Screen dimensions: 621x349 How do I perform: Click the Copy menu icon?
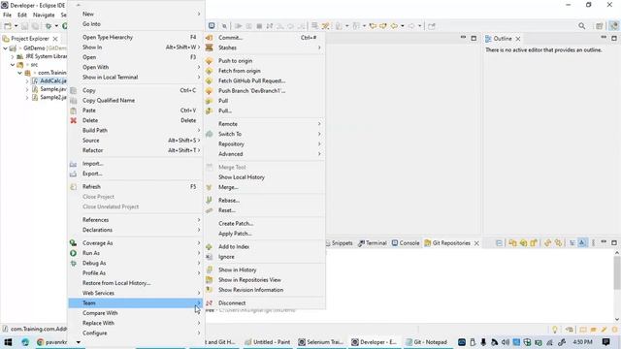click(x=74, y=90)
